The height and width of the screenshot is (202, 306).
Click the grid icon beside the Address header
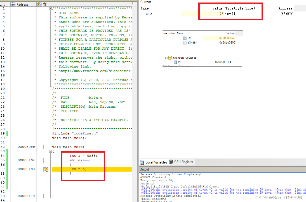13,4
